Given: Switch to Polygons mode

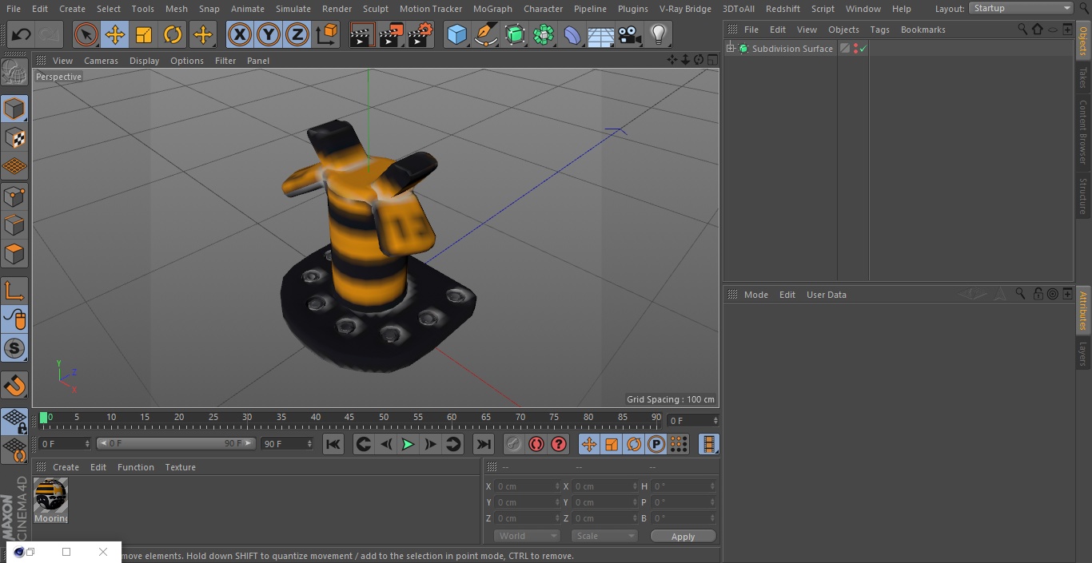Looking at the screenshot, I should click(x=14, y=254).
